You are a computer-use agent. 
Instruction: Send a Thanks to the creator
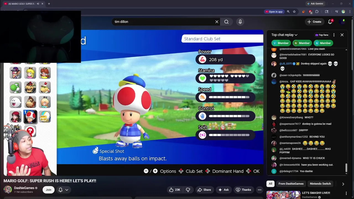coord(243,190)
